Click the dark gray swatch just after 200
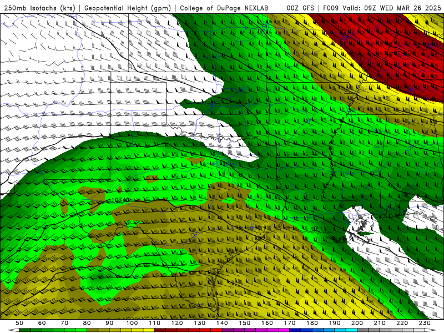Viewport: 444px width, 333px height. tap(363, 330)
